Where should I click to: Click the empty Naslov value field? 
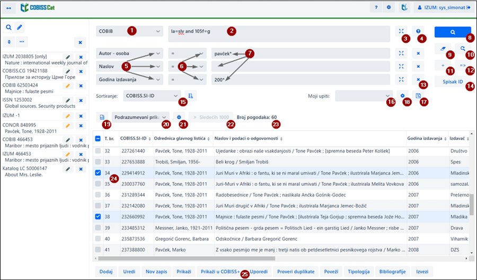click(301, 66)
